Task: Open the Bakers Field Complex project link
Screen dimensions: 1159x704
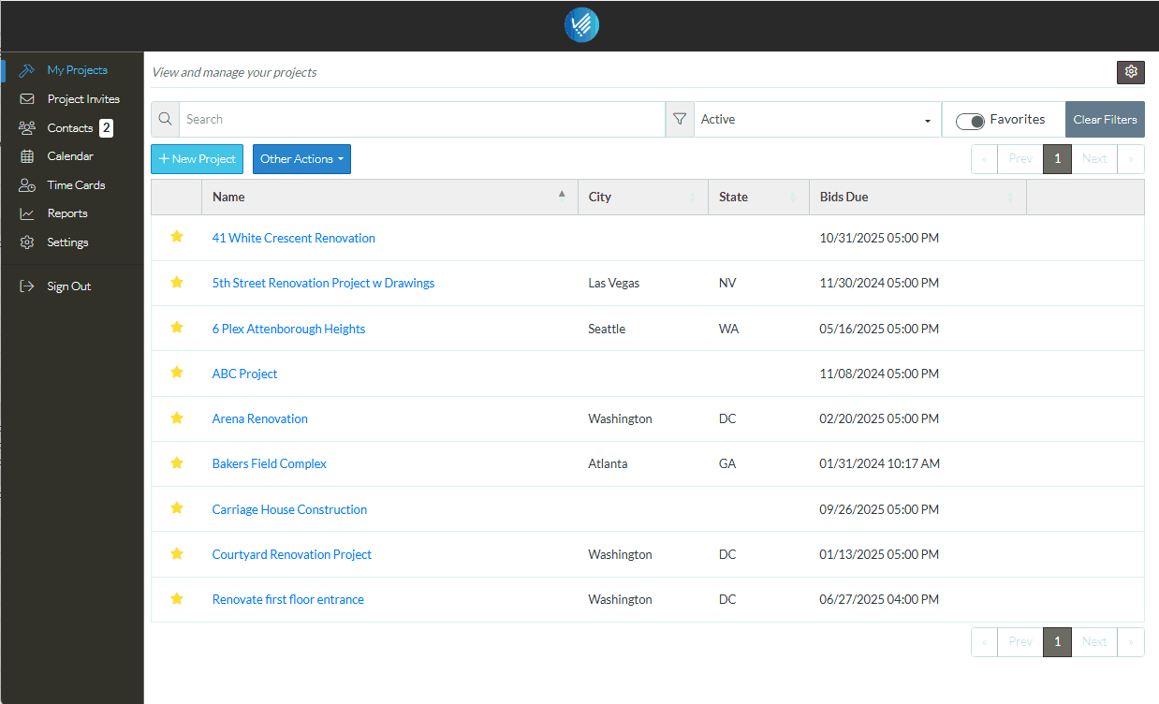Action: point(270,463)
